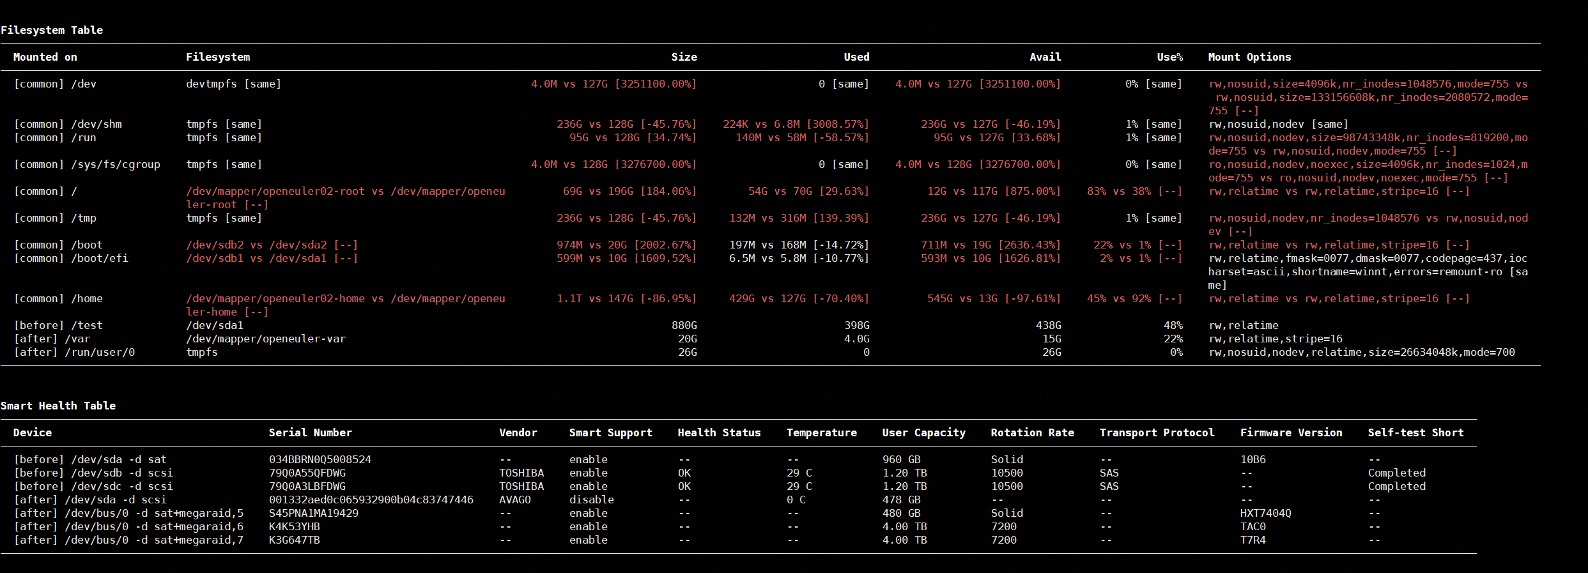Click the HXT7404Q firmware version

1265,513
